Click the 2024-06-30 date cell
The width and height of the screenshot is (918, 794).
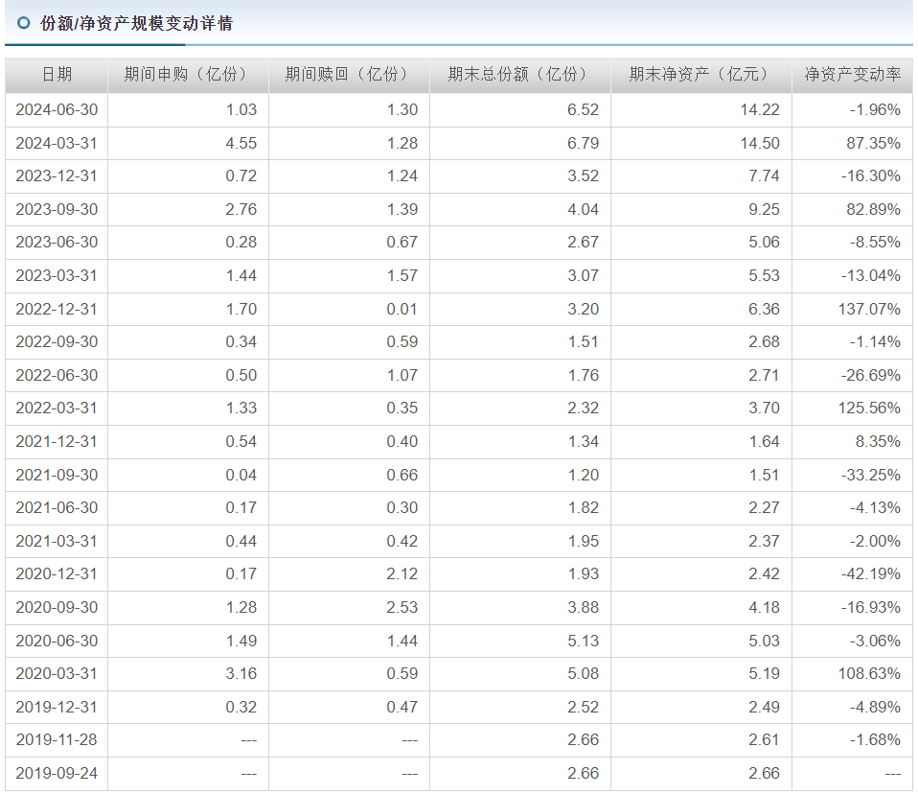(57, 109)
